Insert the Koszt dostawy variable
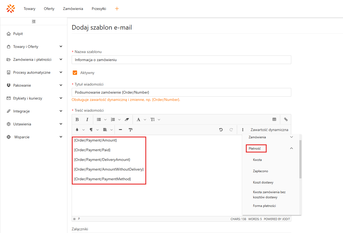This screenshot has height=233, width=343. (x=263, y=182)
